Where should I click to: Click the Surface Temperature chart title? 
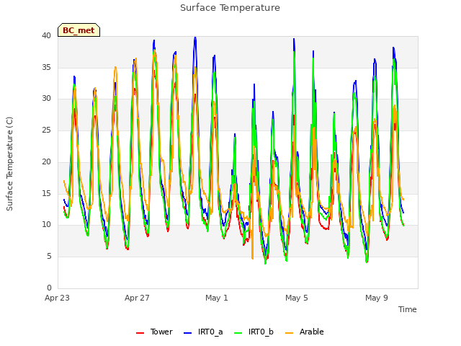(230, 8)
